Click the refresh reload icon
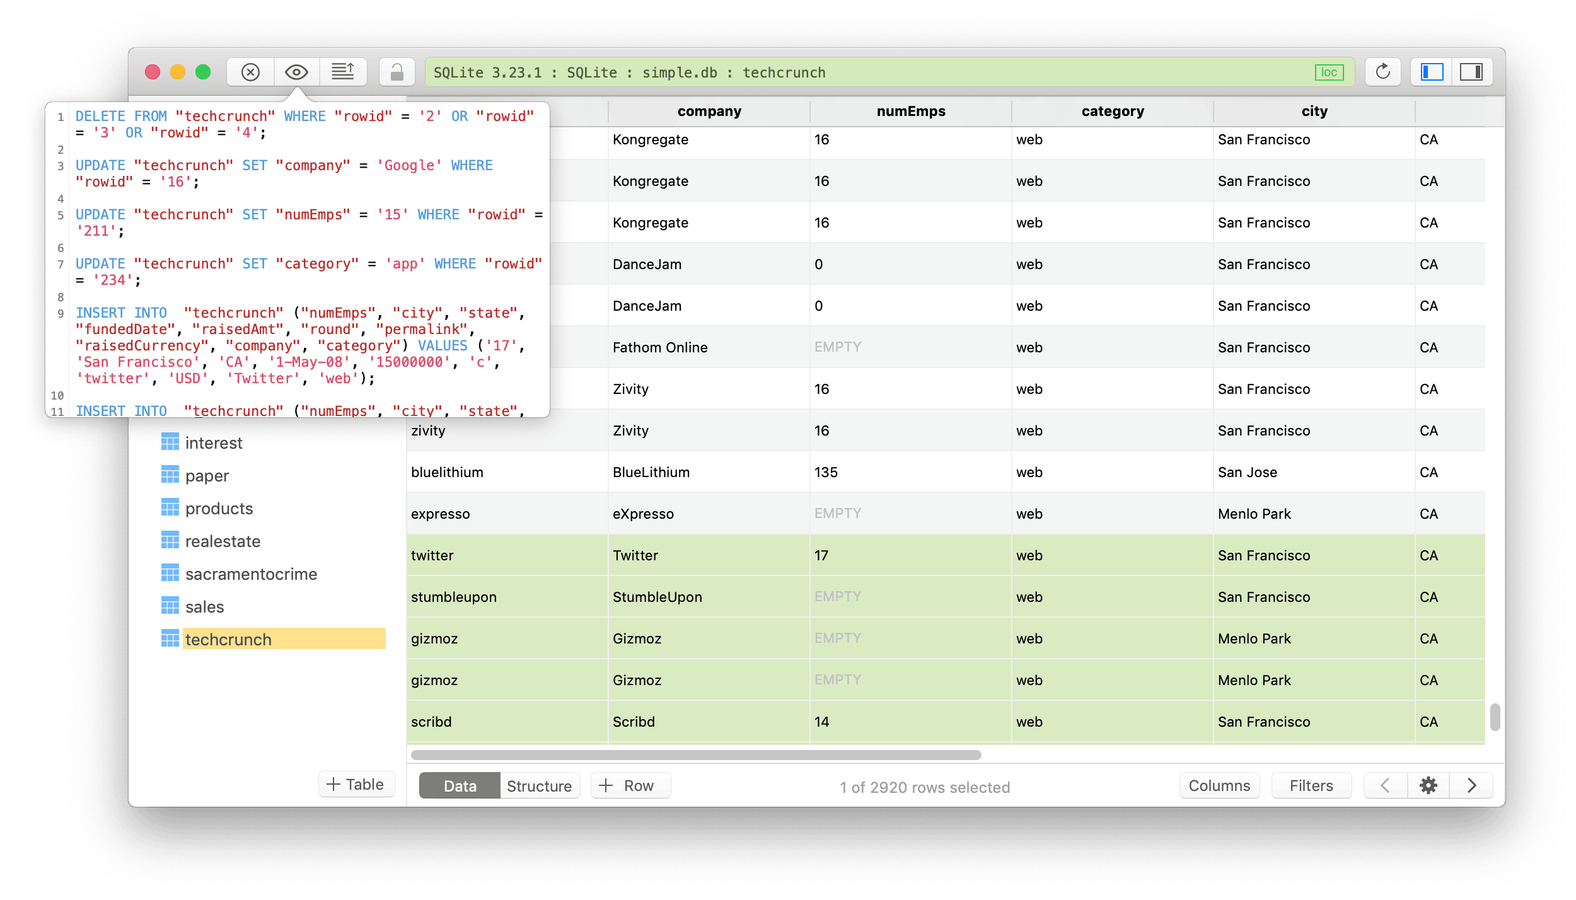Image resolution: width=1576 pixels, height=900 pixels. 1382,72
